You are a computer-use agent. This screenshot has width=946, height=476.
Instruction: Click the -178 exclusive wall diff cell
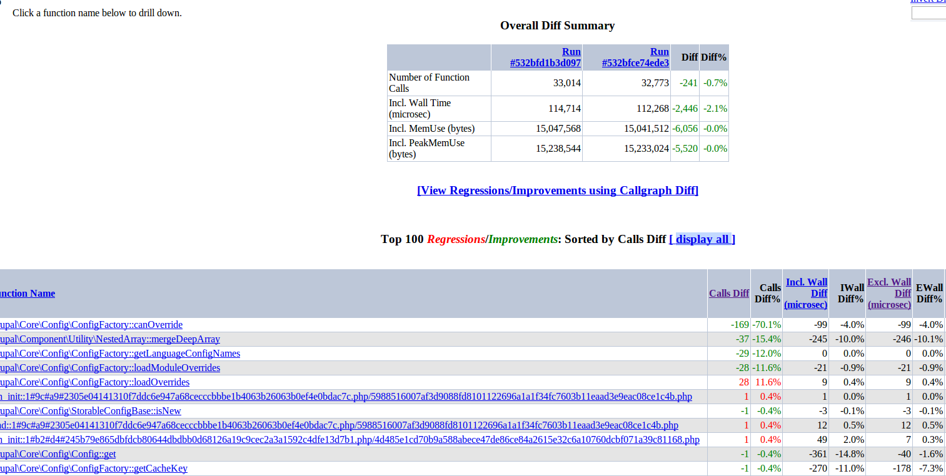(x=901, y=469)
